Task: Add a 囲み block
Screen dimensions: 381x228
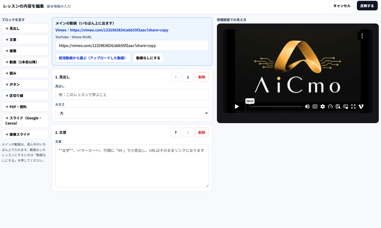Action: (25, 73)
